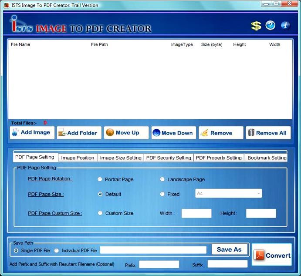Click File Name column header
Viewport: 301px width, 276px height.
(x=20, y=44)
